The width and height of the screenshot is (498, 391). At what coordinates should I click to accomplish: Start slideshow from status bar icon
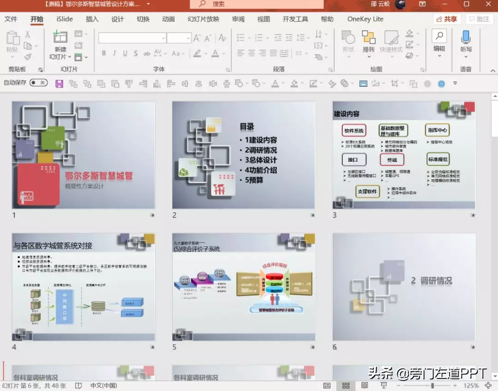tap(384, 386)
